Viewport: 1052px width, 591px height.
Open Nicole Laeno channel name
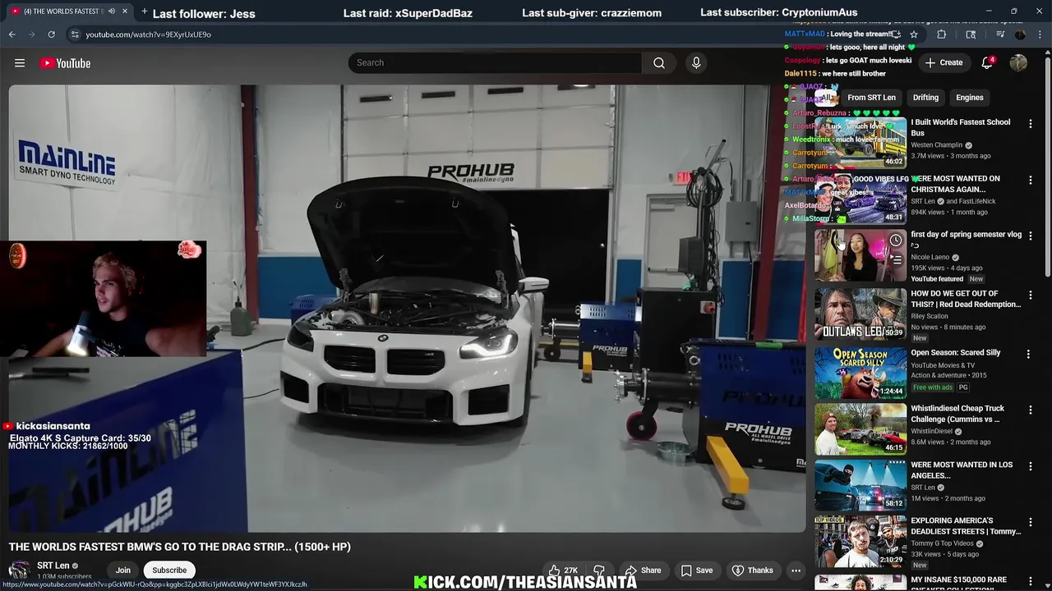coord(930,257)
